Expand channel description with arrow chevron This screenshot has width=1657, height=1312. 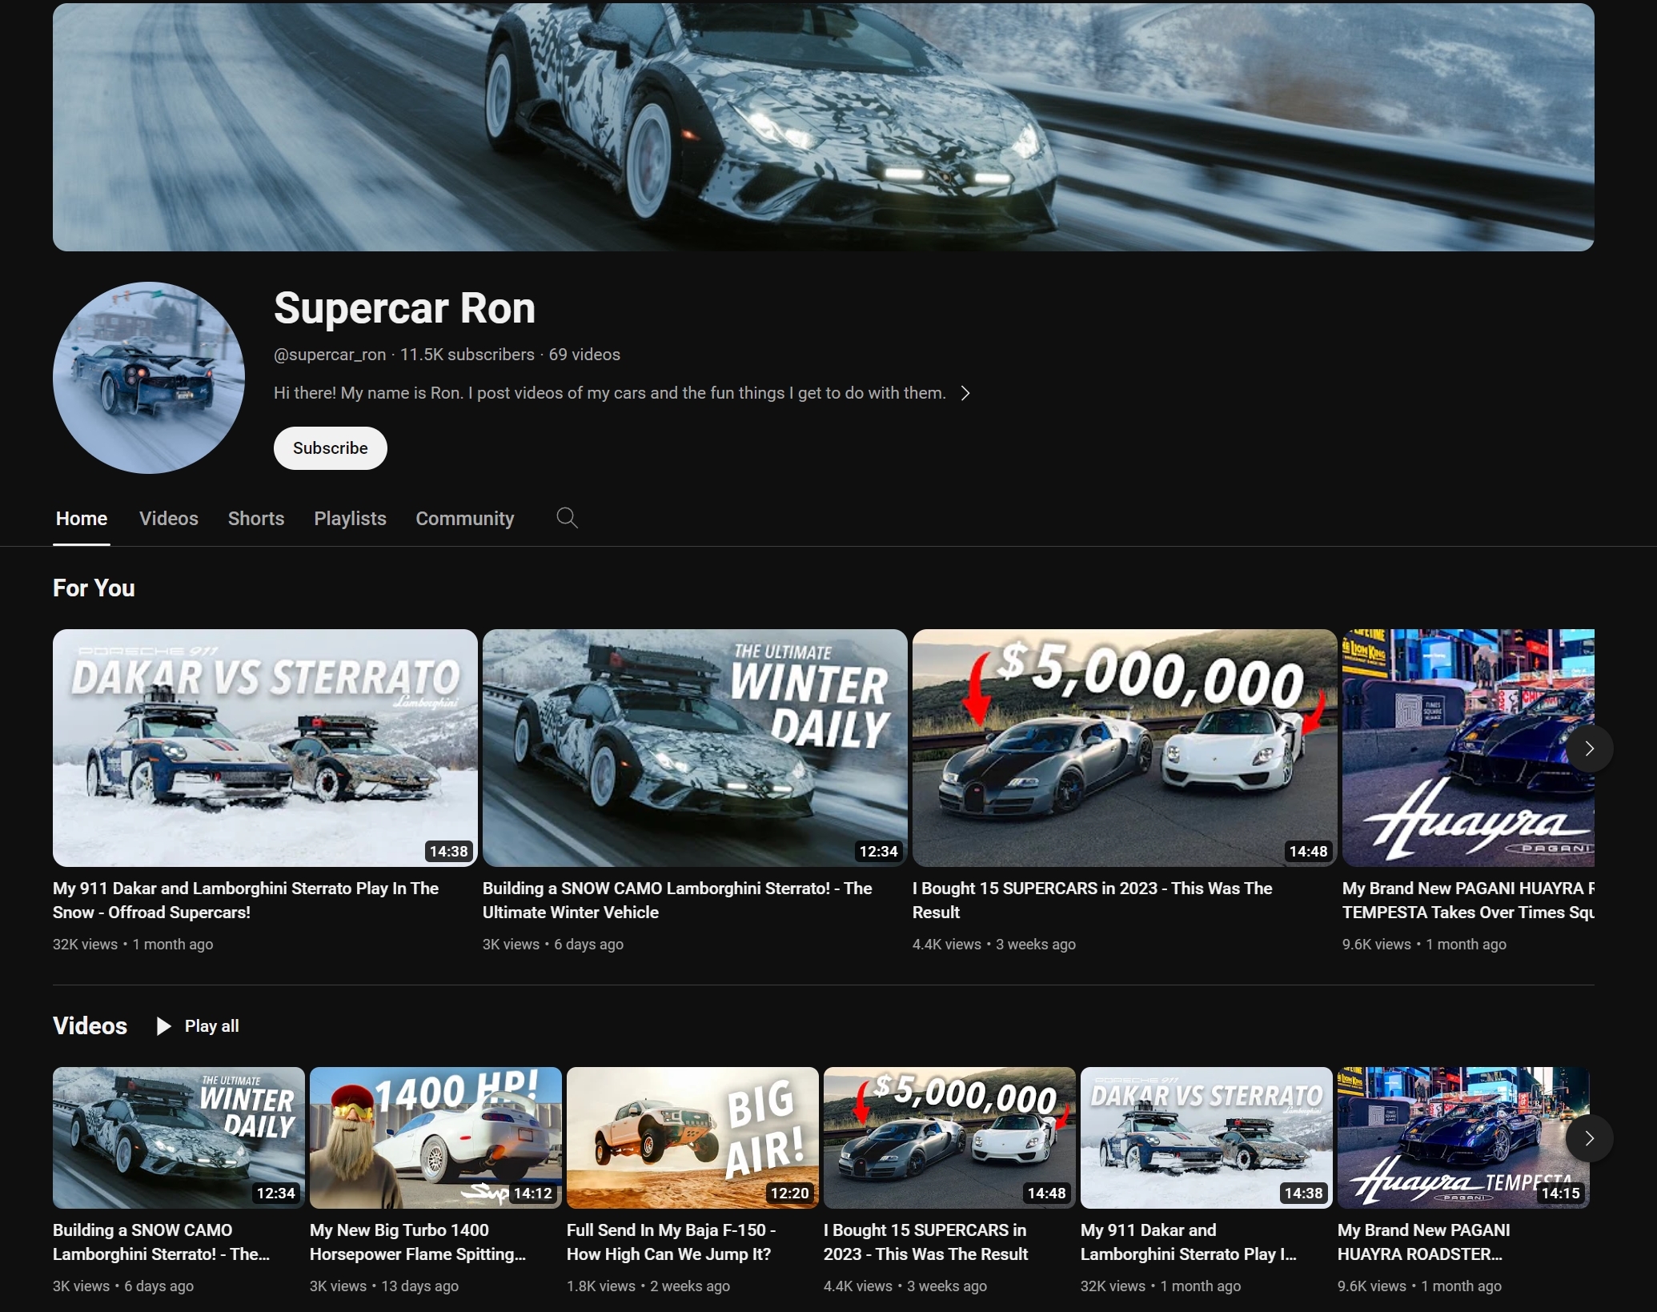point(965,393)
